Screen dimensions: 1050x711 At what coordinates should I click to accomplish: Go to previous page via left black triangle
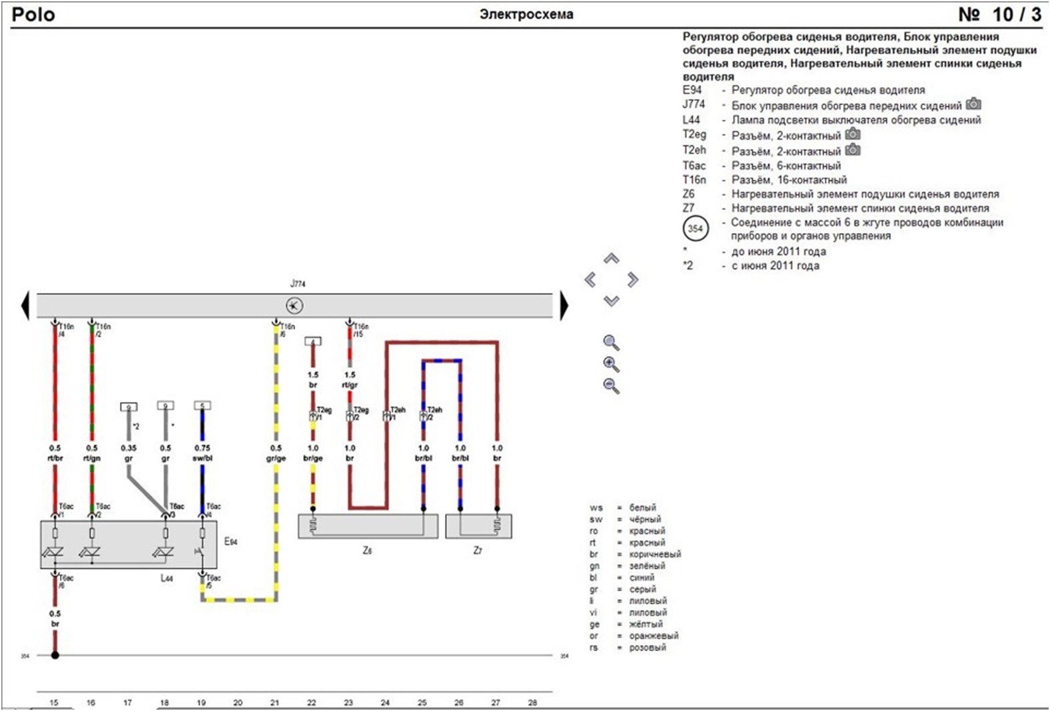click(x=25, y=306)
